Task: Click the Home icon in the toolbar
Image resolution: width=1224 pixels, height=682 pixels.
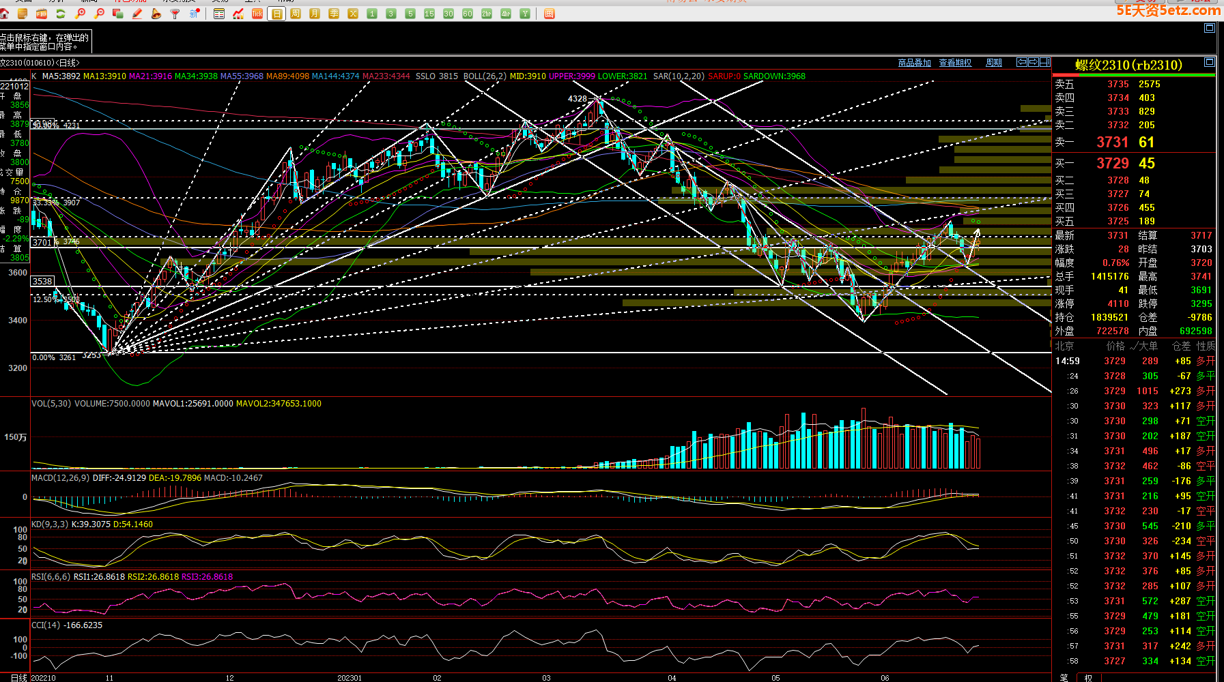Action: coord(4,14)
